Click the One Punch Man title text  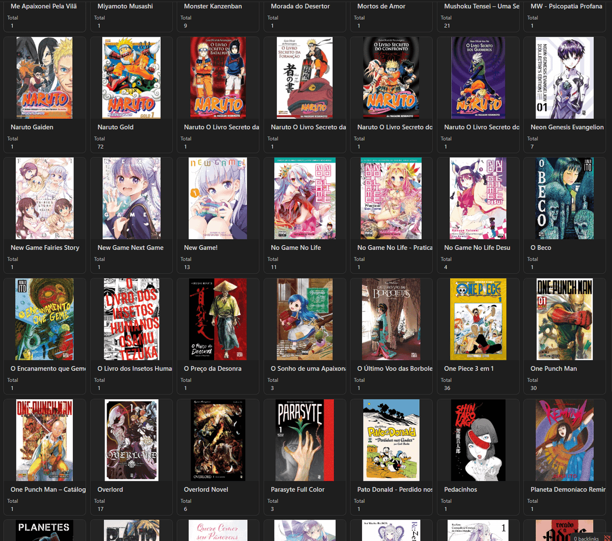click(x=554, y=369)
